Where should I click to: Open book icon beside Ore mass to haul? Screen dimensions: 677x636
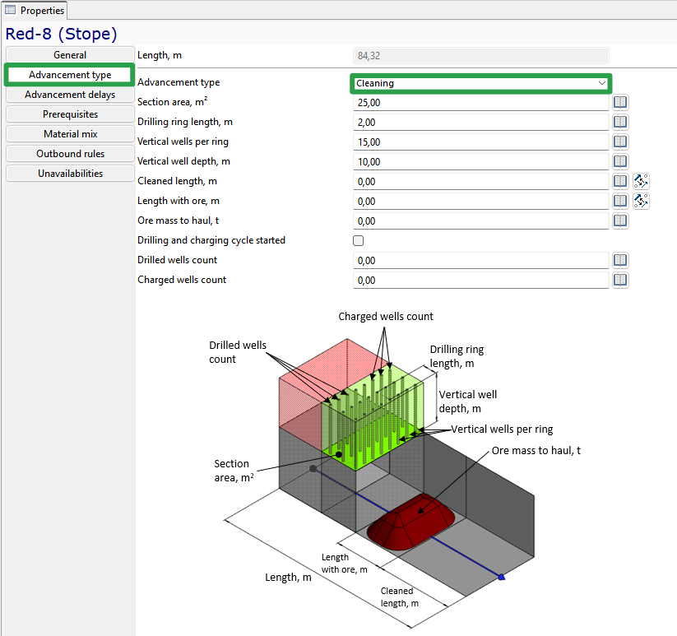tap(620, 221)
